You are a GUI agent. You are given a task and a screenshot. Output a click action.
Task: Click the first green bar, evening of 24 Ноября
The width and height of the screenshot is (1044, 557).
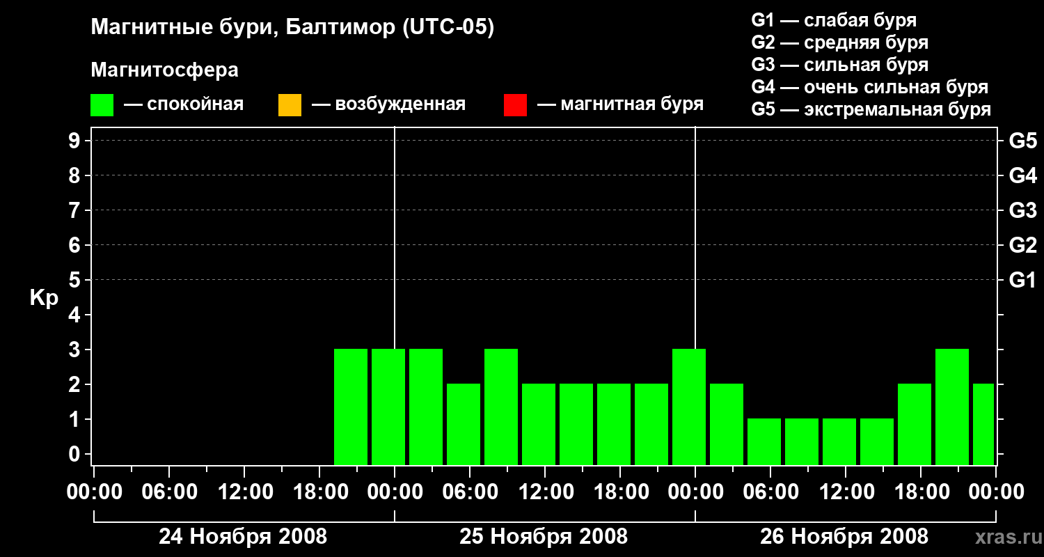[351, 407]
